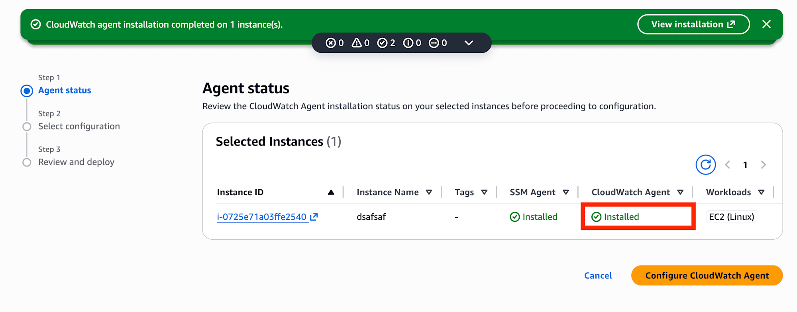Dismiss the green installation success banner
Screen dimensions: 797x312
click(766, 24)
